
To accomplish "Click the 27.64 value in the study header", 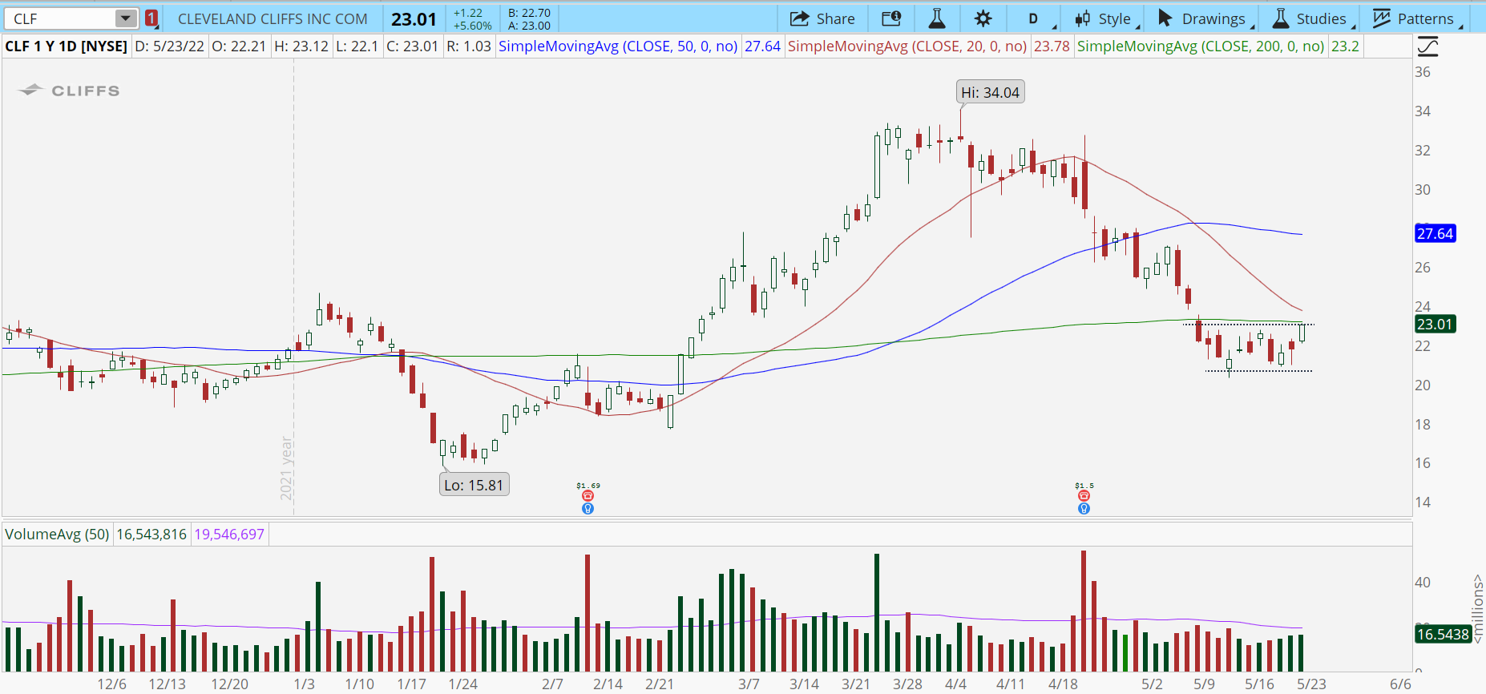I will tap(762, 46).
